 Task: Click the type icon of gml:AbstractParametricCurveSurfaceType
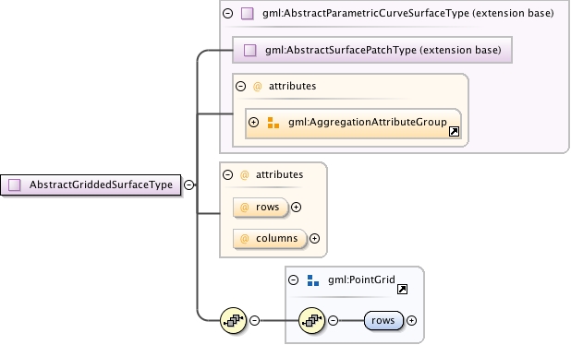pos(248,14)
